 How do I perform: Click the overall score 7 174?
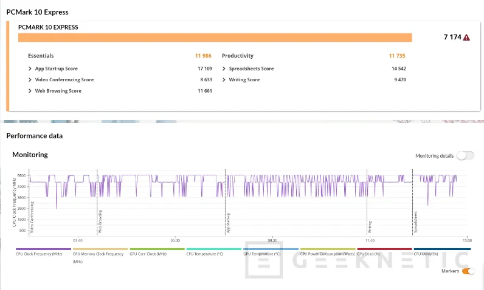click(x=452, y=37)
